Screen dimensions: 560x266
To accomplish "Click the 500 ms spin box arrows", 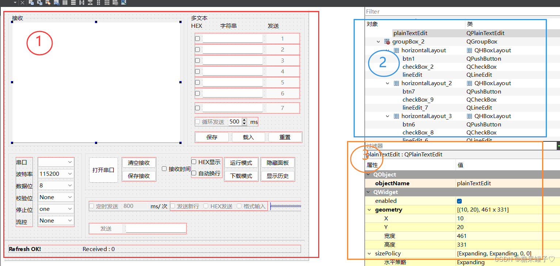I will (244, 122).
